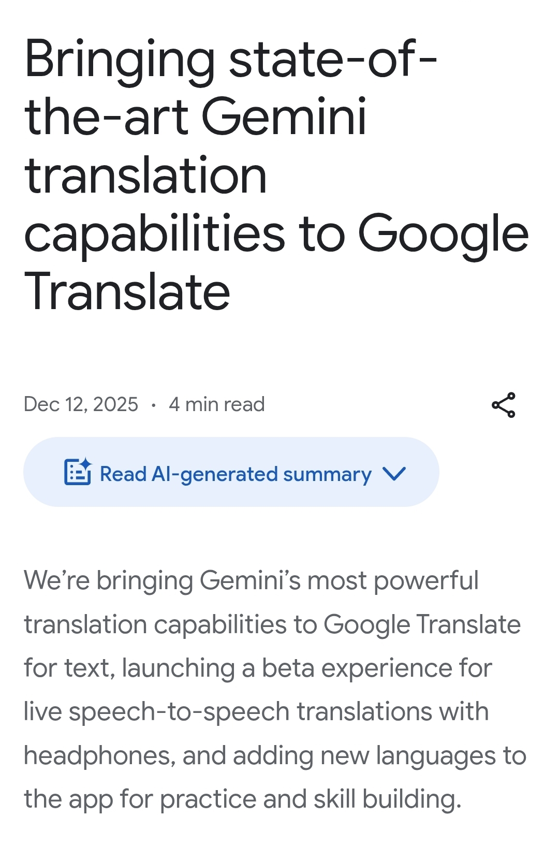The height and width of the screenshot is (846, 559).
Task: Click the AI summary sparkle document icon
Action: click(x=78, y=472)
